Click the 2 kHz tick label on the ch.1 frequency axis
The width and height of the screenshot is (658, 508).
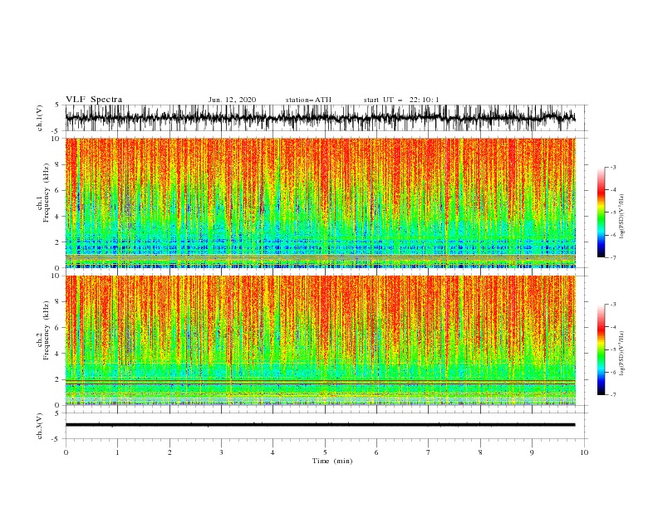[x=59, y=242]
